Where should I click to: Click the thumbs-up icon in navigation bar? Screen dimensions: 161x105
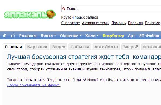(13, 35)
